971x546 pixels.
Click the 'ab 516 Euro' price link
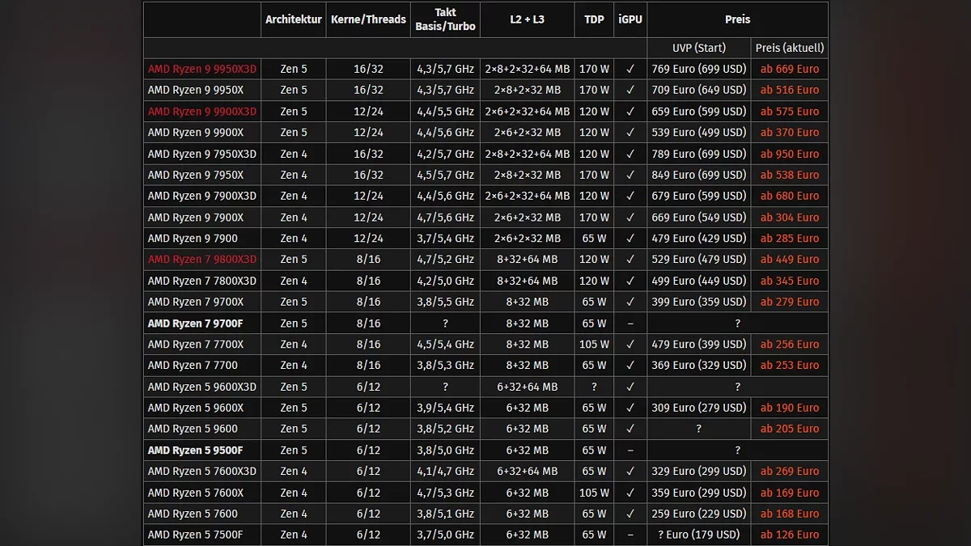(789, 90)
